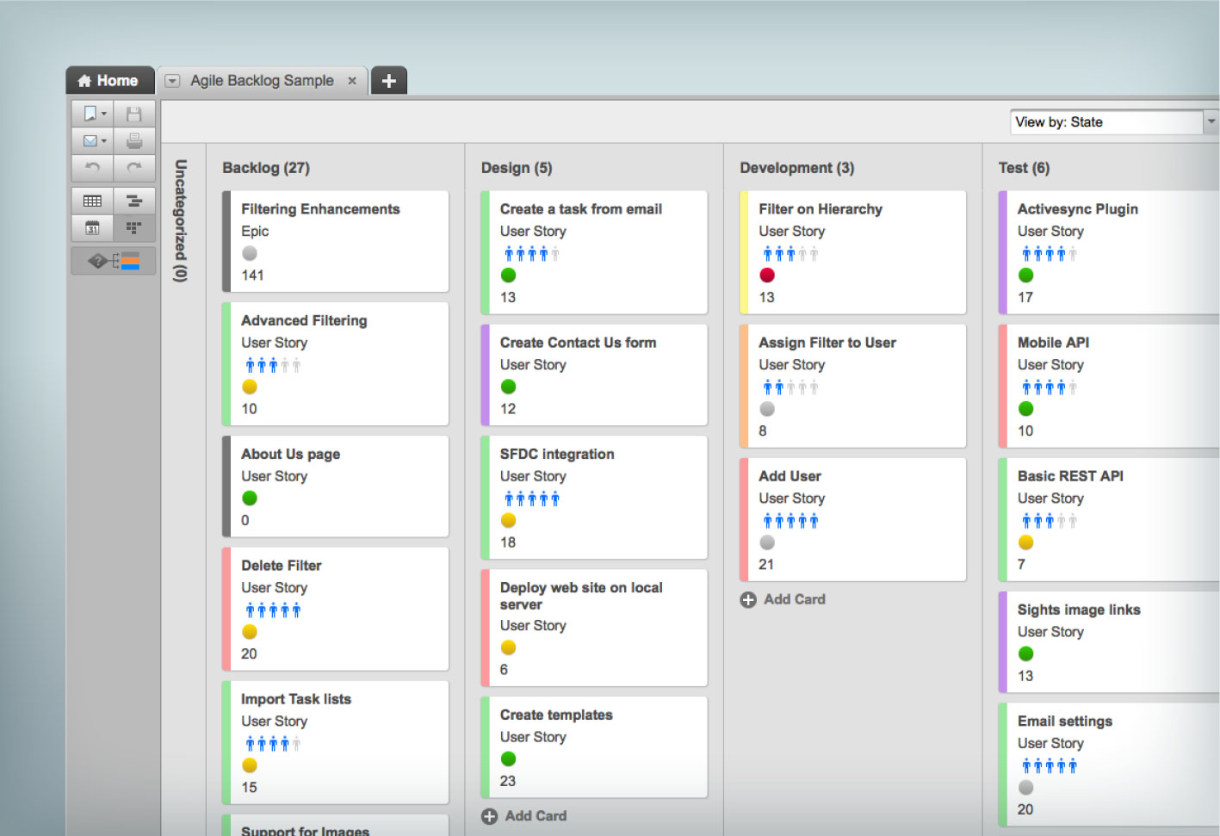The width and height of the screenshot is (1220, 836).
Task: Redo the last action
Action: coord(134,168)
